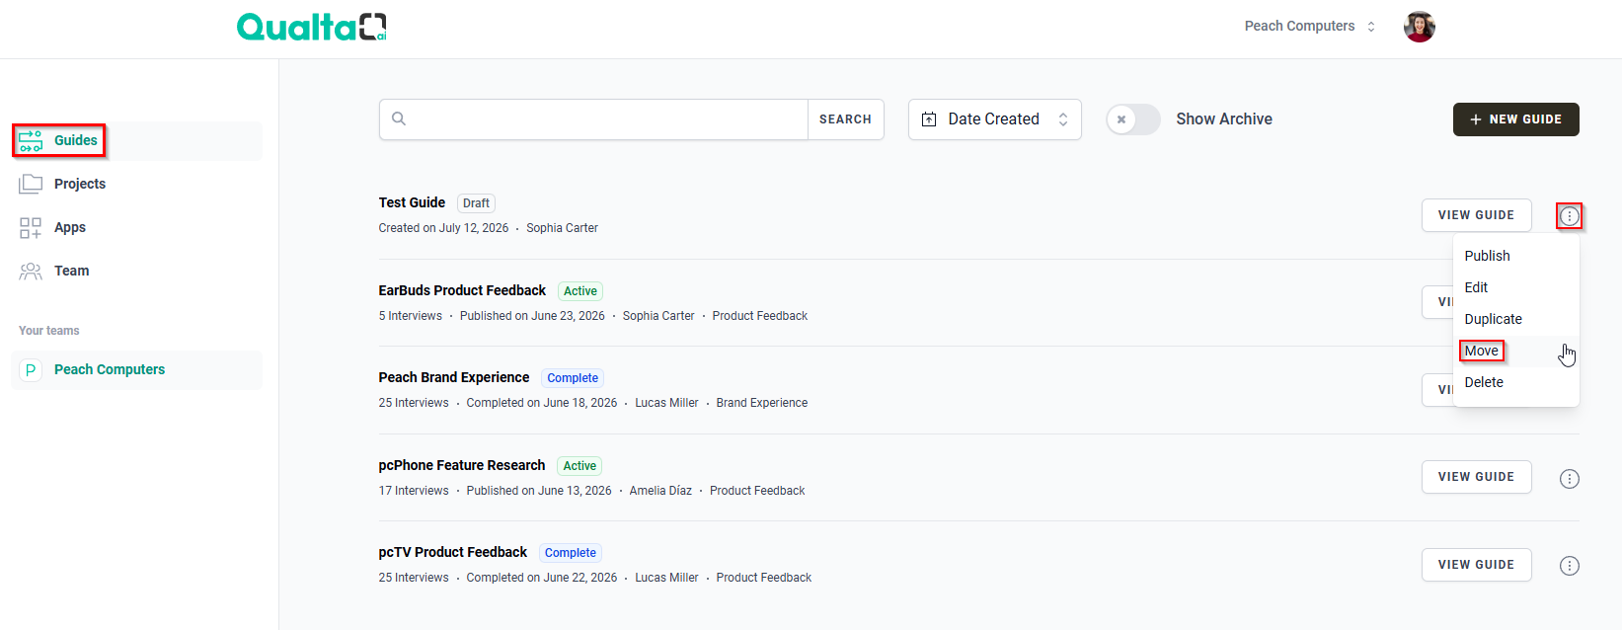Open the Peach Brand Experience guide title
The height and width of the screenshot is (630, 1622).
click(x=454, y=377)
